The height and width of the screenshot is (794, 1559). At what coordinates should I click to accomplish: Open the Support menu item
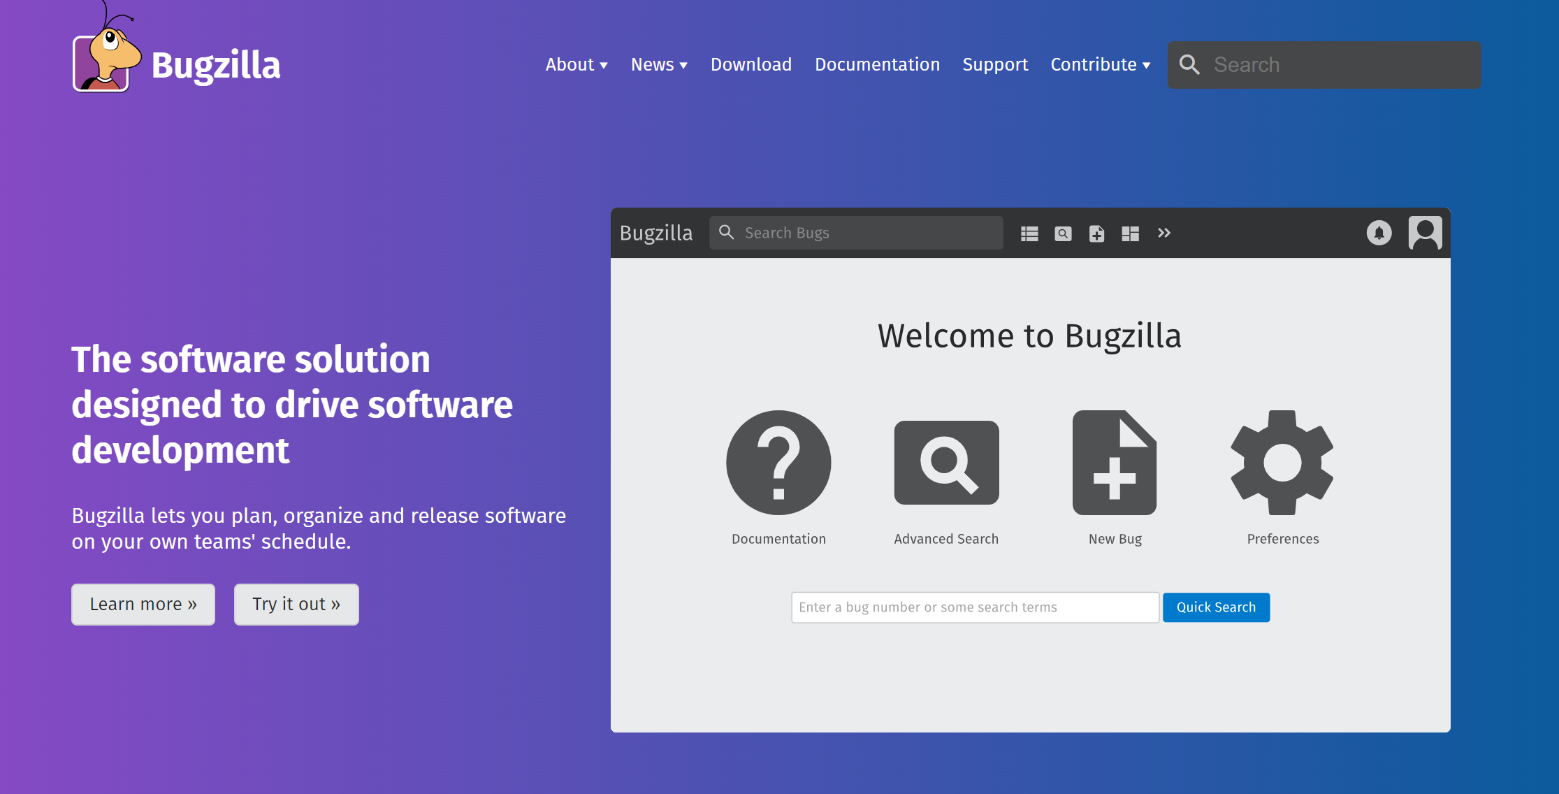pyautogui.click(x=995, y=65)
